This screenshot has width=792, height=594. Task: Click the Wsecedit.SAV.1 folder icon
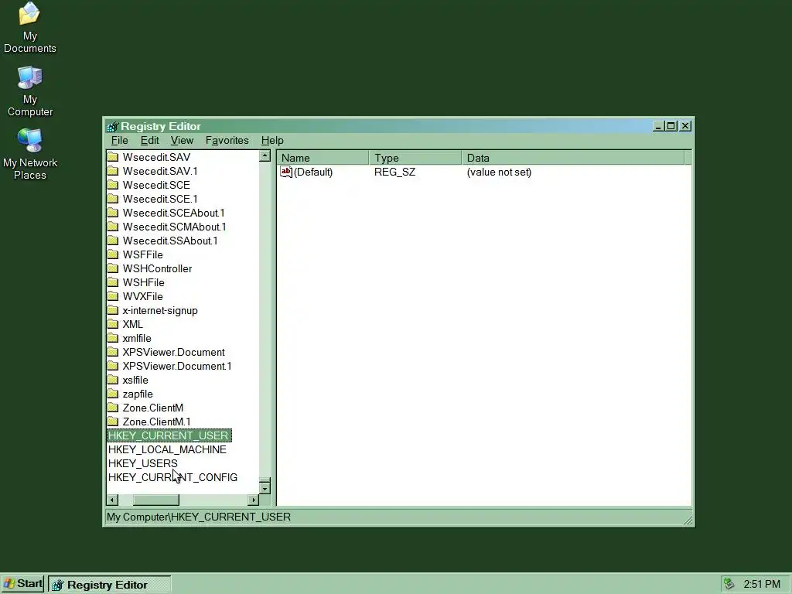113,171
